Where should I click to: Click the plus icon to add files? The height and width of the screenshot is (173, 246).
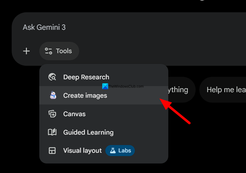click(26, 51)
